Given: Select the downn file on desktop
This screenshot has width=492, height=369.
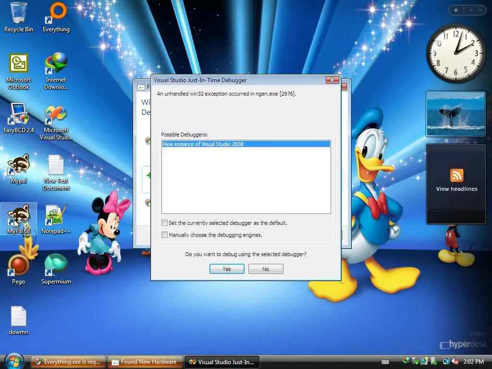Looking at the screenshot, I should point(19,320).
